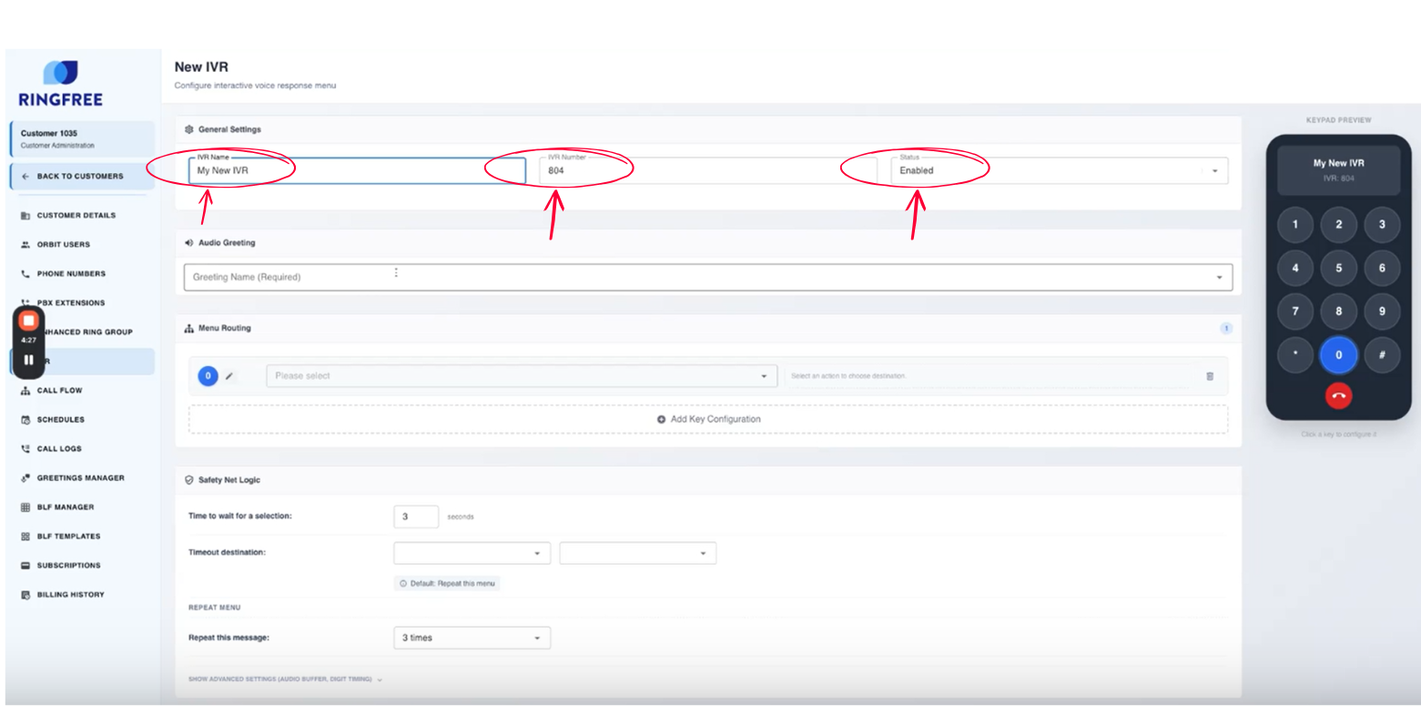Image resolution: width=1421 pixels, height=714 pixels.
Task: Click Back to Customers button
Action: [80, 176]
